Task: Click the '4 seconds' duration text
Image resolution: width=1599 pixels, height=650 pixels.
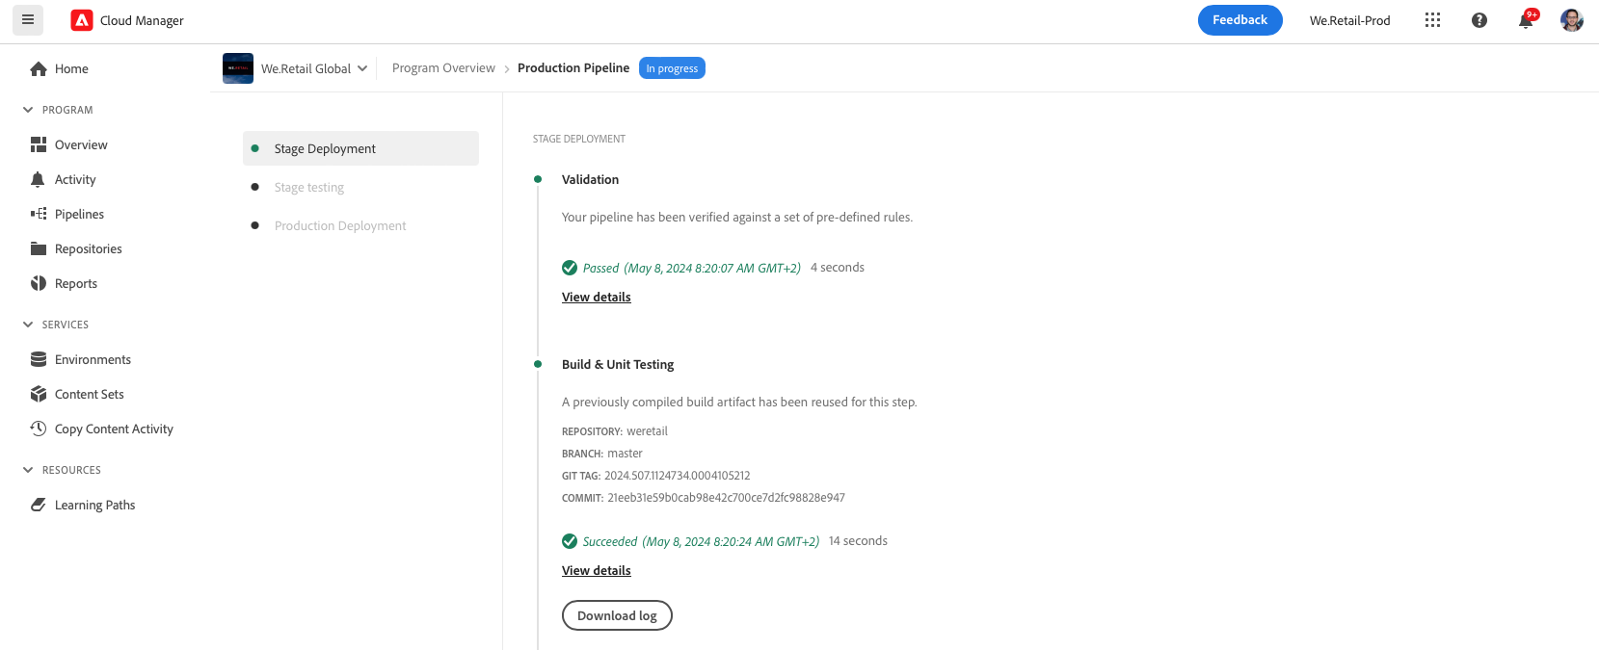Action: tap(838, 268)
